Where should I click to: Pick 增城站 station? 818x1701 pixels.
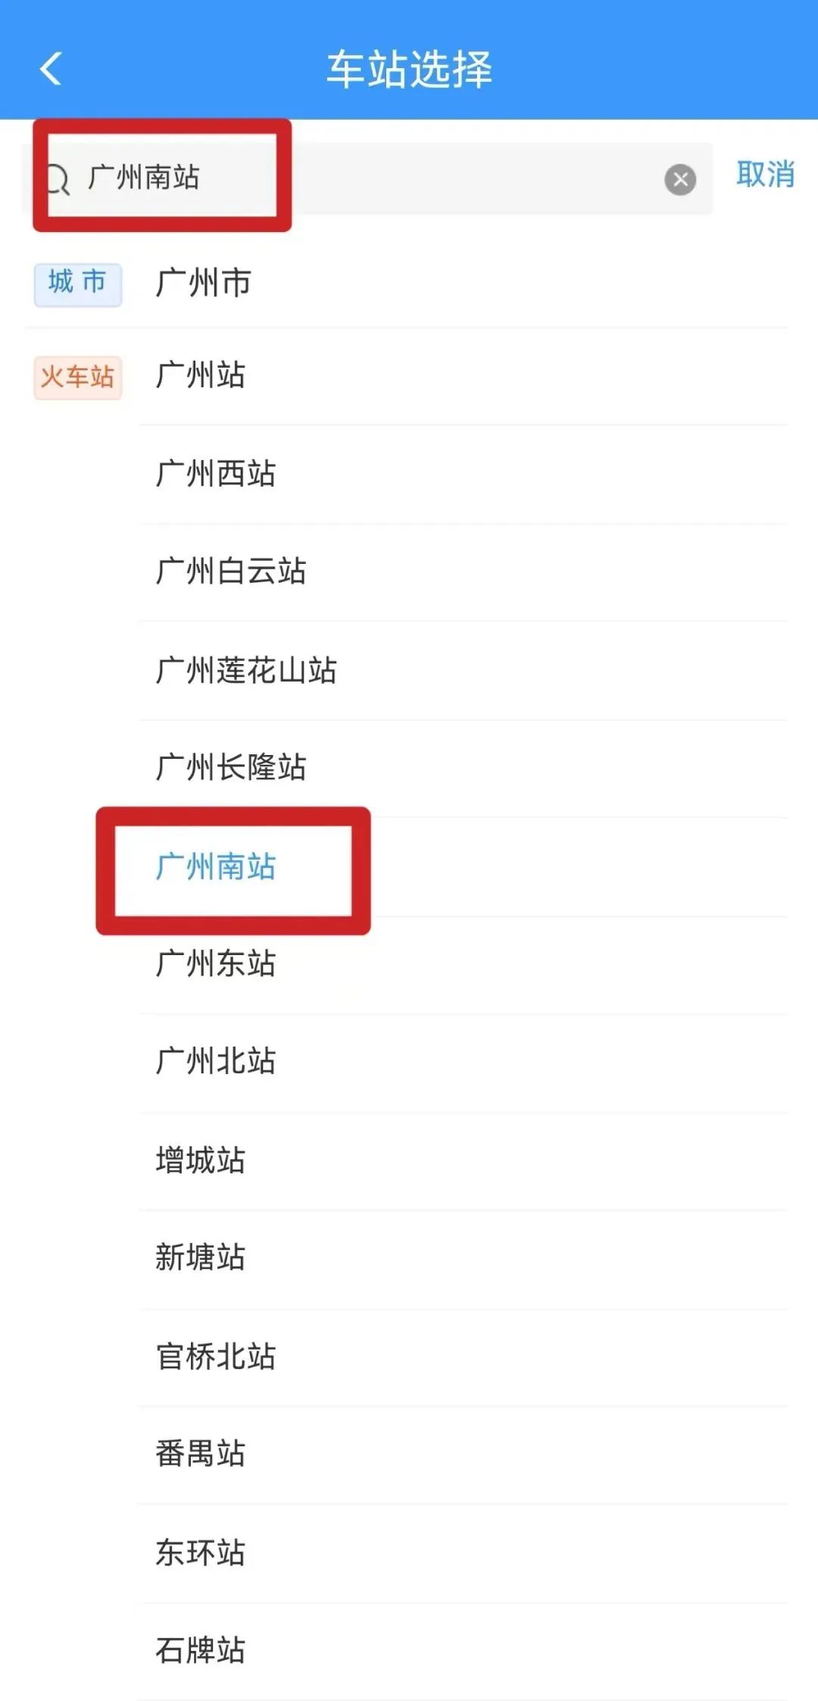coord(200,1161)
